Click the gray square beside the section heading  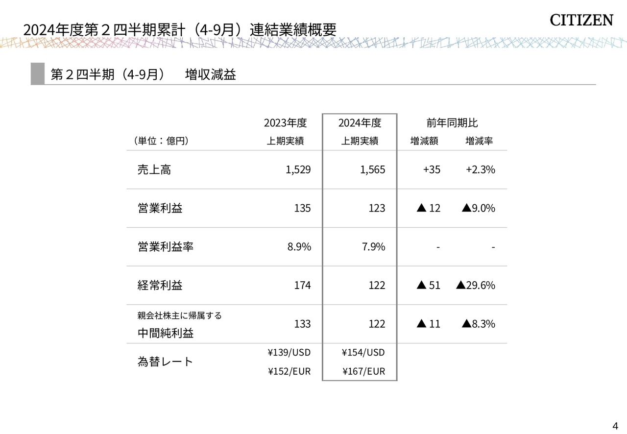[x=37, y=73]
